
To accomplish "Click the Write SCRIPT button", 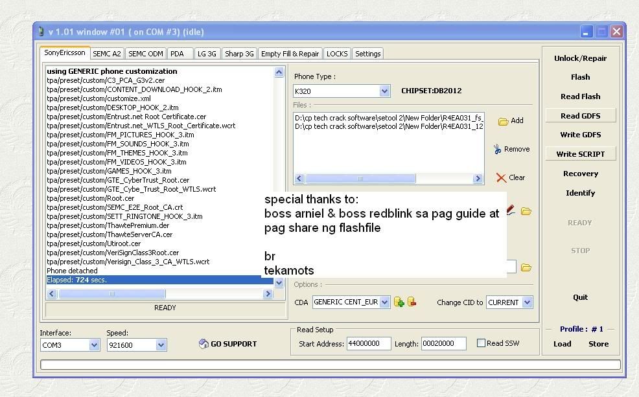I will (580, 154).
